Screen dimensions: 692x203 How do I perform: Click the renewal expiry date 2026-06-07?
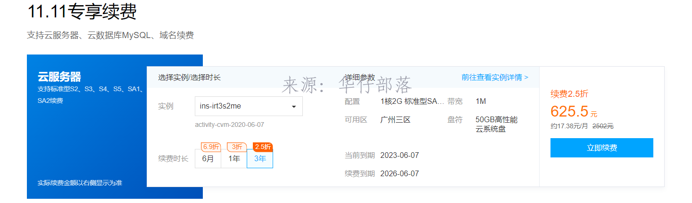pos(400,173)
